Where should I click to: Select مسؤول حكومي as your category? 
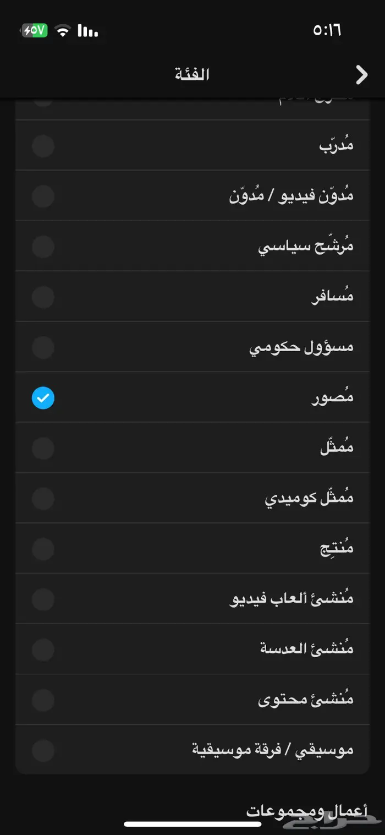click(x=193, y=347)
